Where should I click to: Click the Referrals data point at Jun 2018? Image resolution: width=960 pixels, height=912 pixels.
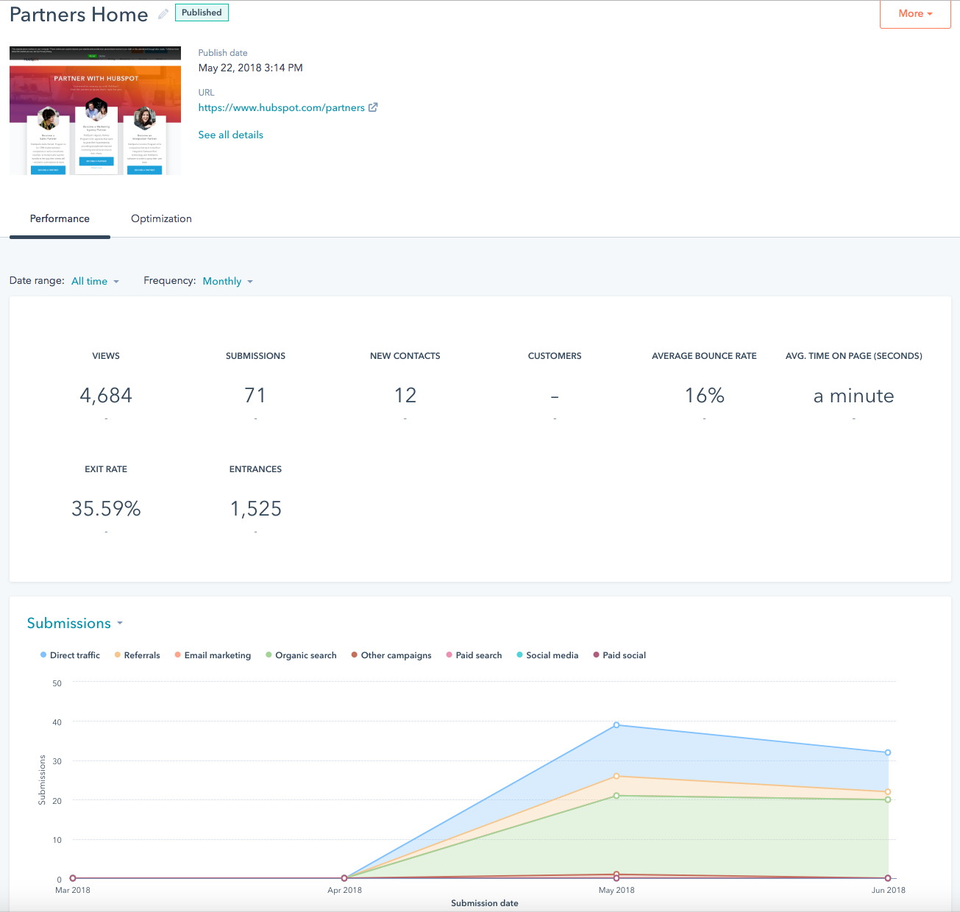point(888,792)
